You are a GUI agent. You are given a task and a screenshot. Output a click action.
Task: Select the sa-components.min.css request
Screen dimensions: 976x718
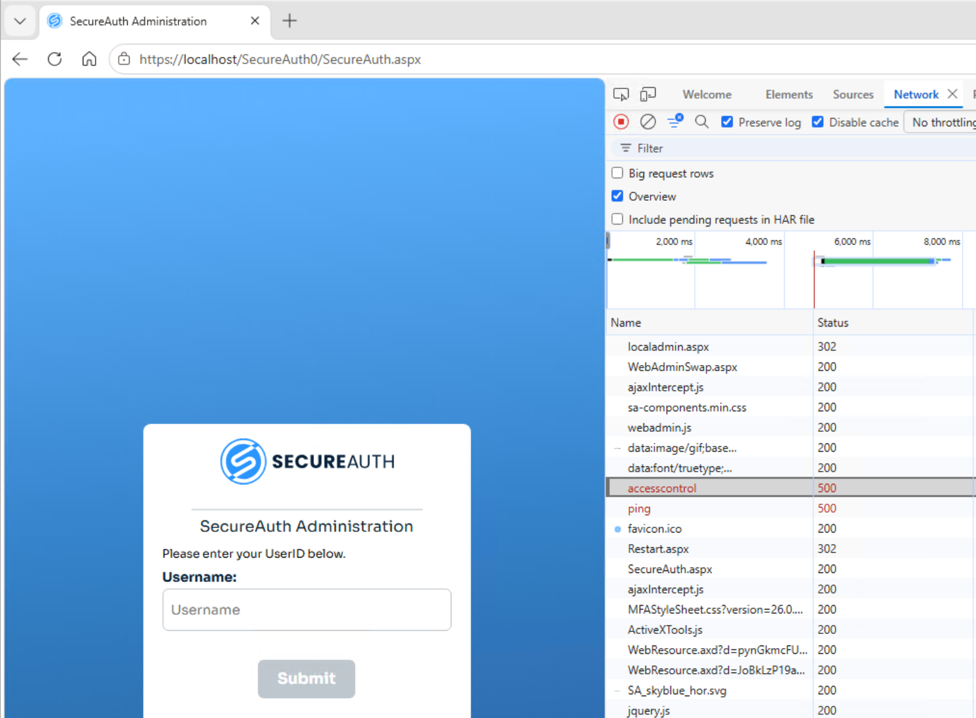click(686, 407)
